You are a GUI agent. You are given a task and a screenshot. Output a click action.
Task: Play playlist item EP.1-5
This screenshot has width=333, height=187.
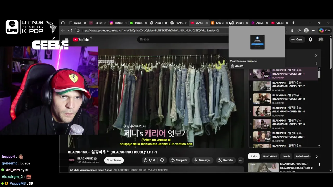(283, 124)
